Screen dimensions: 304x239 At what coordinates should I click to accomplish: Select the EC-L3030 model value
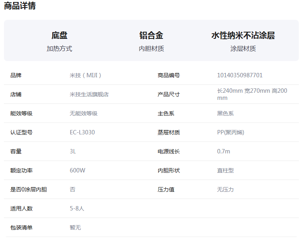(x=82, y=132)
